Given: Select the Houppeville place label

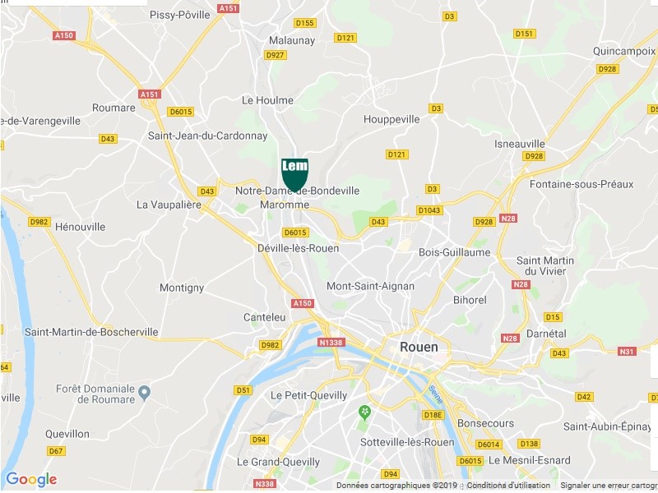Looking at the screenshot, I should [392, 119].
